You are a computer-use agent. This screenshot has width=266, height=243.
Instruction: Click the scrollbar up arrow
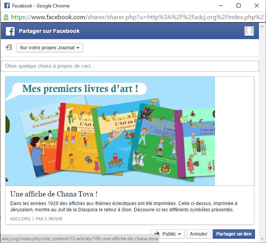pyautogui.click(x=262, y=26)
